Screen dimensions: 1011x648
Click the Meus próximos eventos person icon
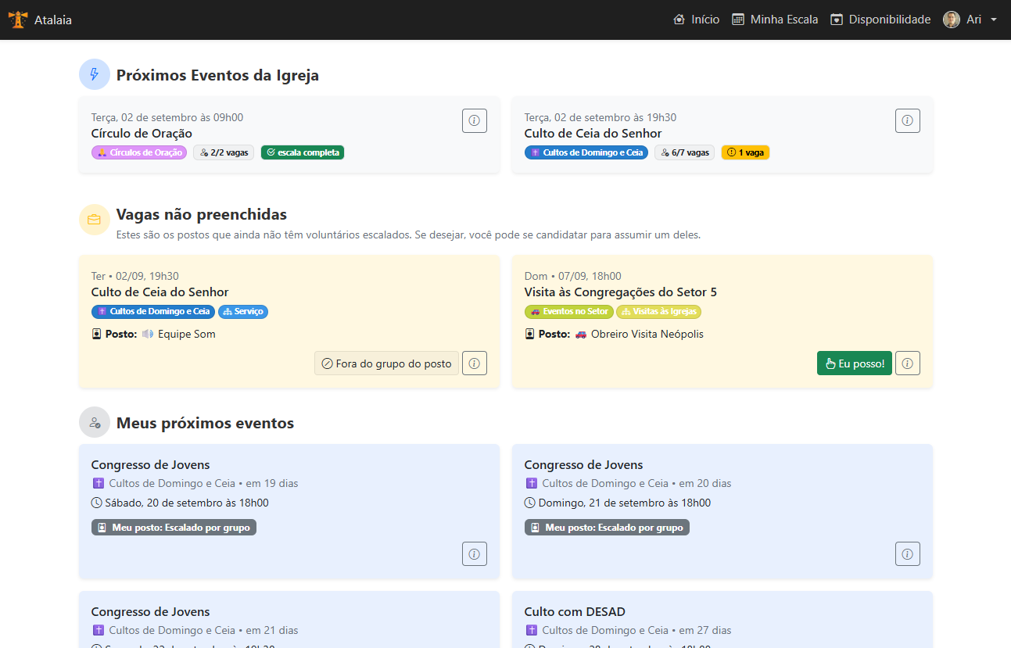[x=95, y=423]
